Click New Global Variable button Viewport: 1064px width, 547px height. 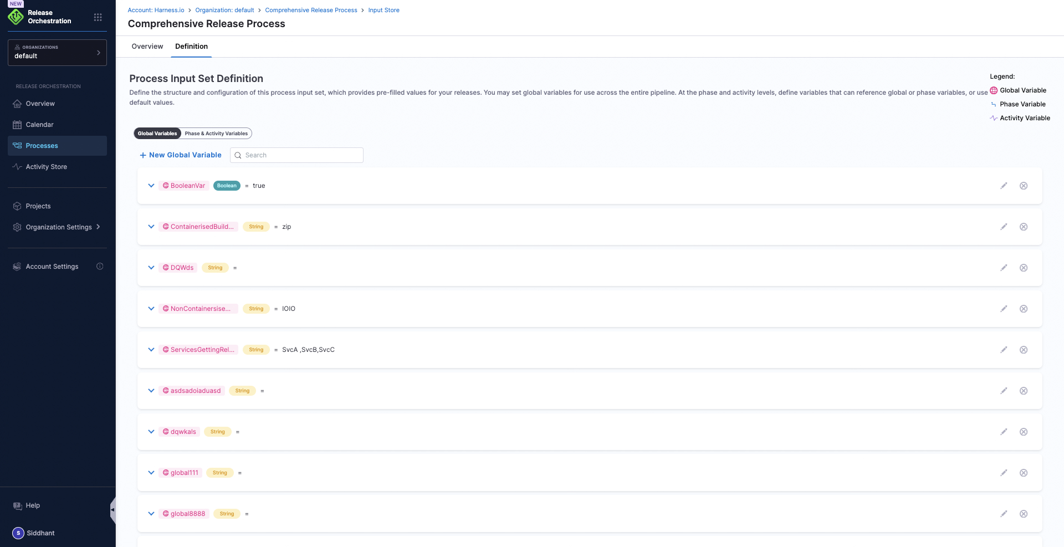pos(181,155)
